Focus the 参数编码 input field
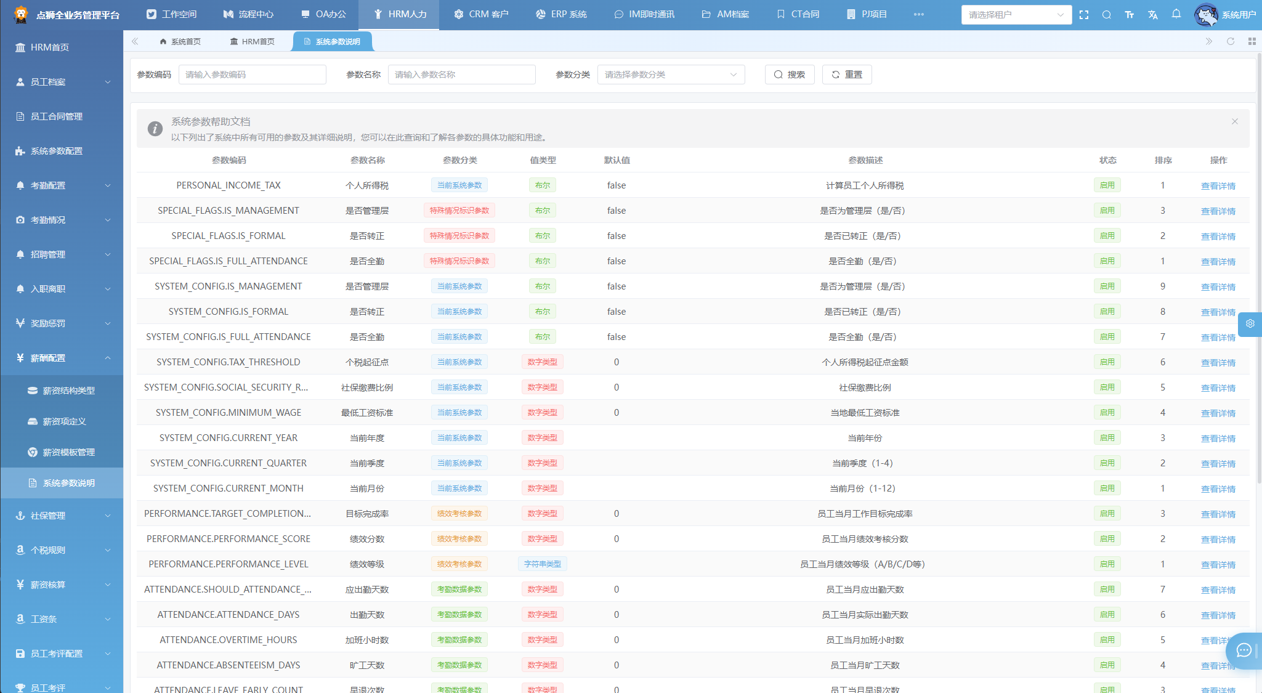This screenshot has width=1262, height=693. tap(252, 75)
